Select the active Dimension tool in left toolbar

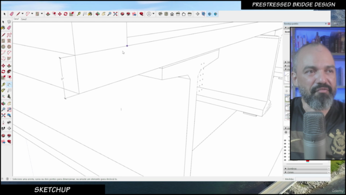(9, 84)
